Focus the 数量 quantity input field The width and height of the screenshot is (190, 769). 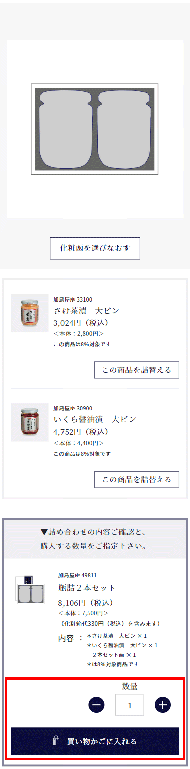[130, 705]
